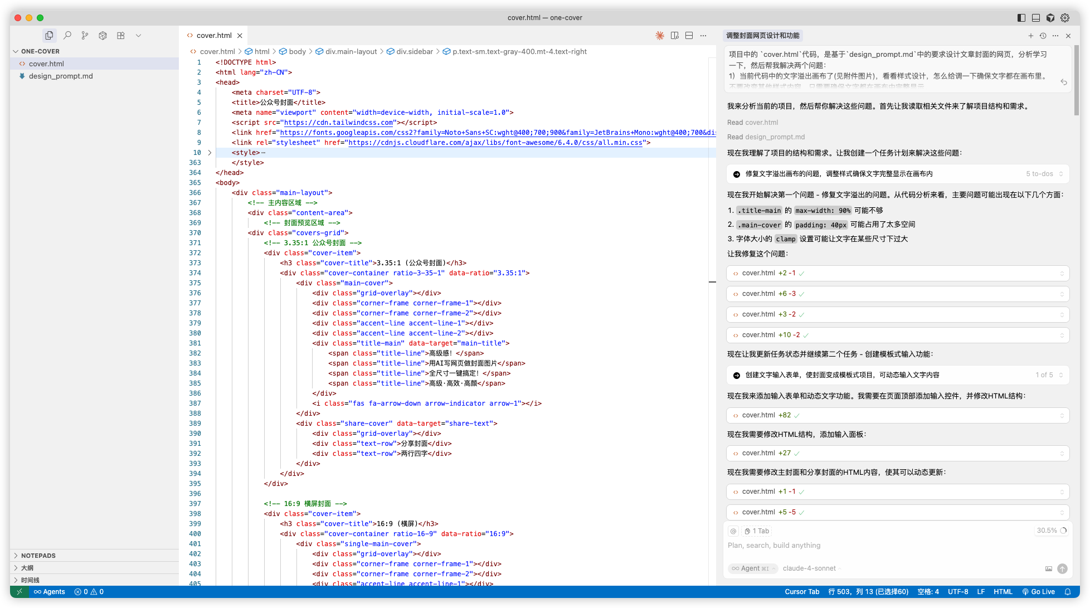Open the claude-4-sonnet model dropdown
Screen dimensions: 1090x608
811,568
